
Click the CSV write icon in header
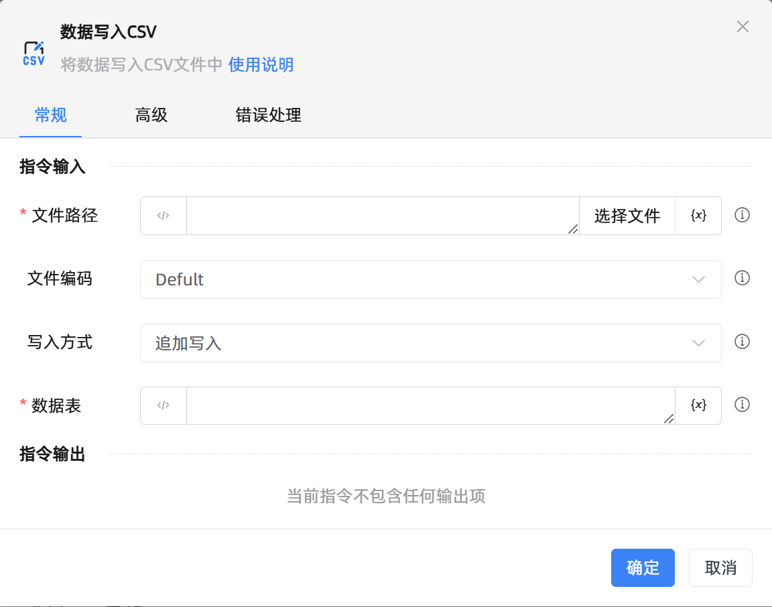(x=34, y=54)
